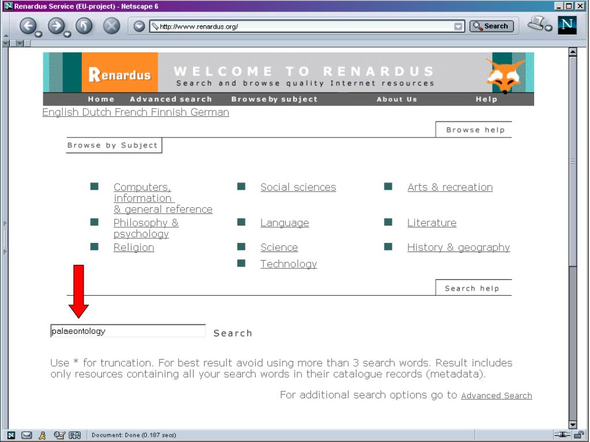This screenshot has width=590, height=442.
Task: Follow the Advanced Search link at bottom
Action: [497, 395]
